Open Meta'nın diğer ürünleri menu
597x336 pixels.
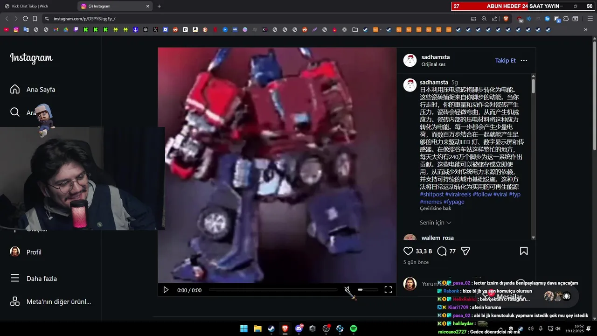tap(50, 301)
